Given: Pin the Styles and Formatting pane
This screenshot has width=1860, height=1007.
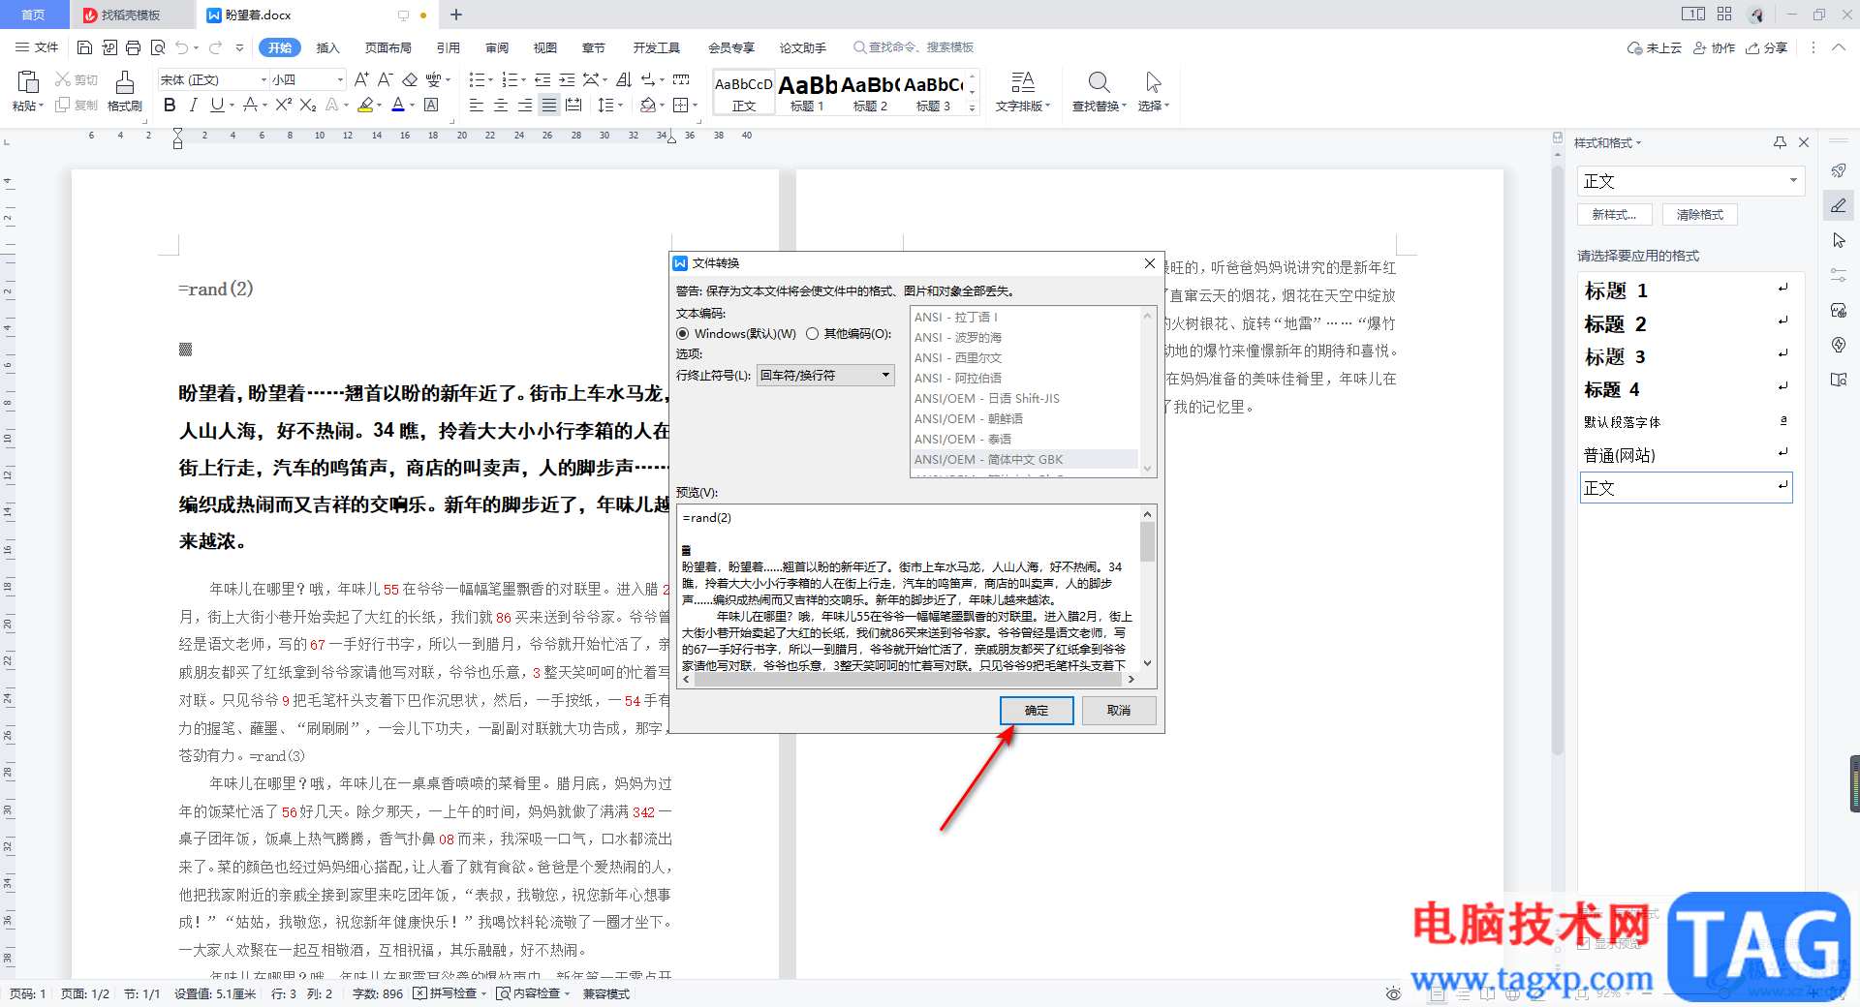Looking at the screenshot, I should point(1780,142).
